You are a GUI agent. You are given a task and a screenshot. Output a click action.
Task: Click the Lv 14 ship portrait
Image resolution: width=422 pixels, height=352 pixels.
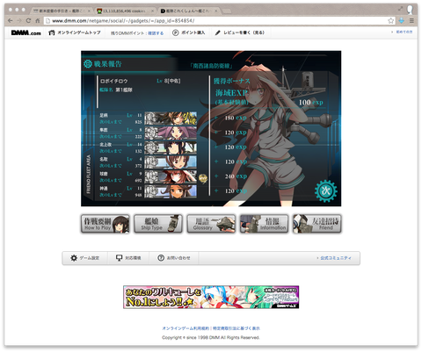(171, 147)
